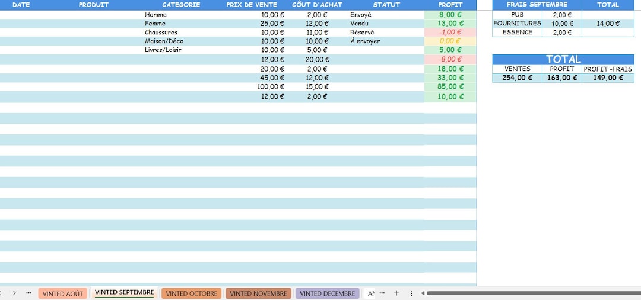Click the CATEGORIE header cell

pyautogui.click(x=181, y=5)
